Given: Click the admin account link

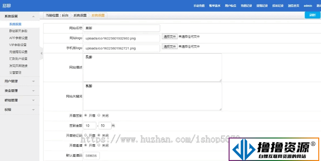Looking at the screenshot, I should (308, 6).
